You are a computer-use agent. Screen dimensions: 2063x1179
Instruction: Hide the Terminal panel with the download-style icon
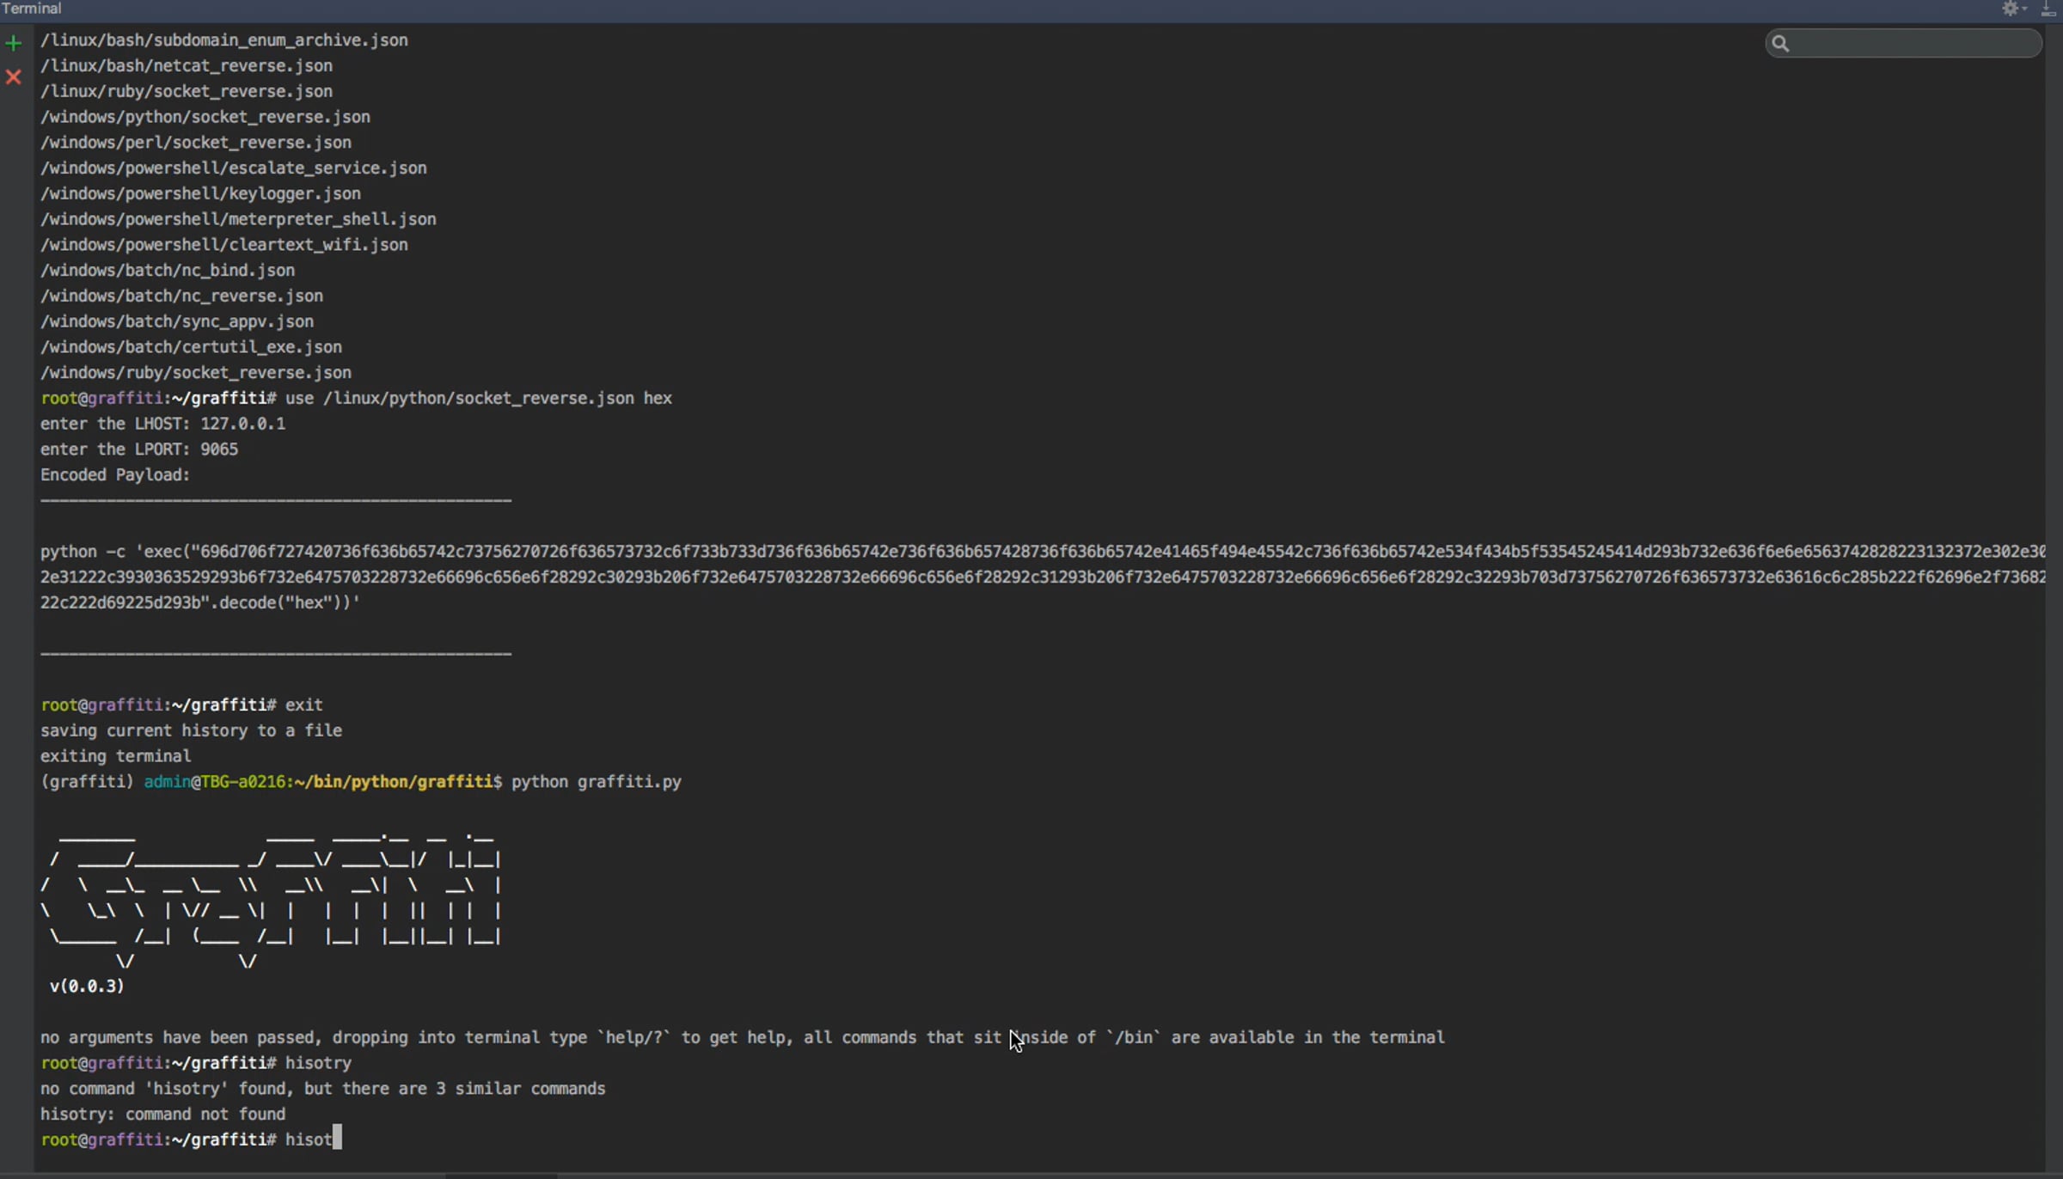(x=2048, y=9)
